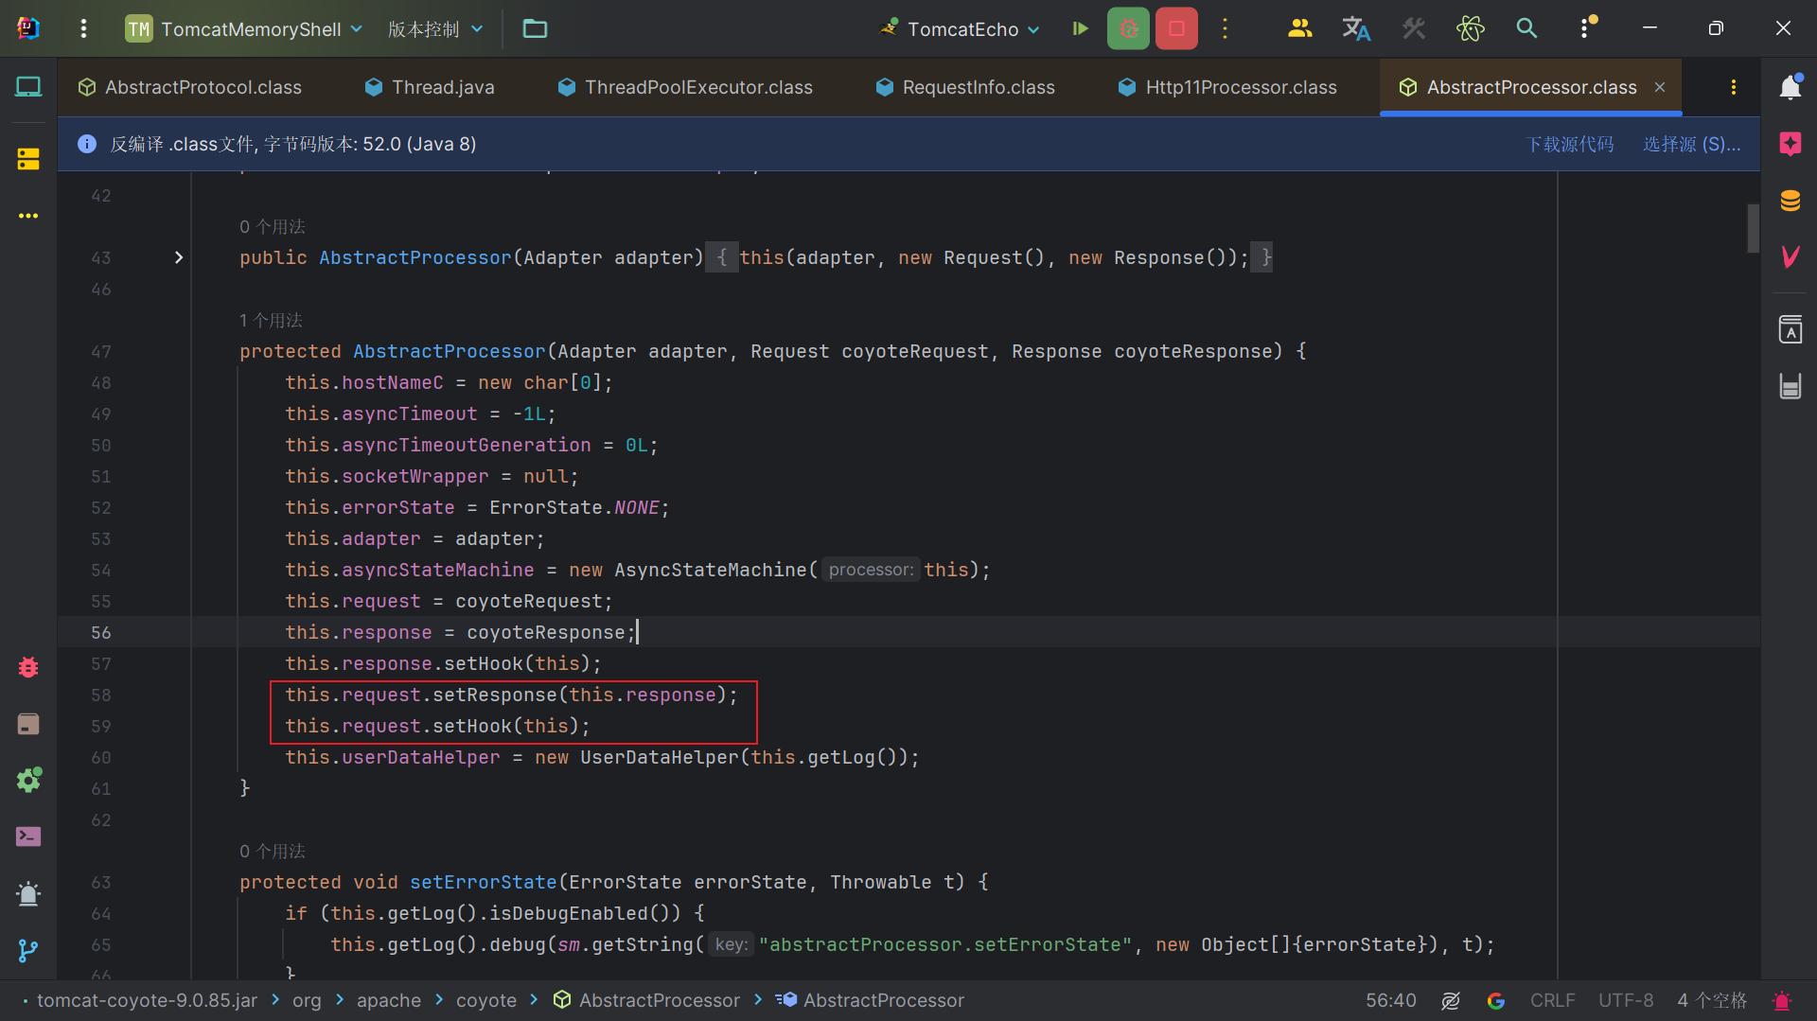Click the Google icon in status bar
Image resolution: width=1817 pixels, height=1021 pixels.
[x=1495, y=1000]
